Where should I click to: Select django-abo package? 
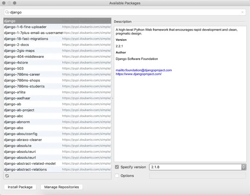click(x=57, y=128)
